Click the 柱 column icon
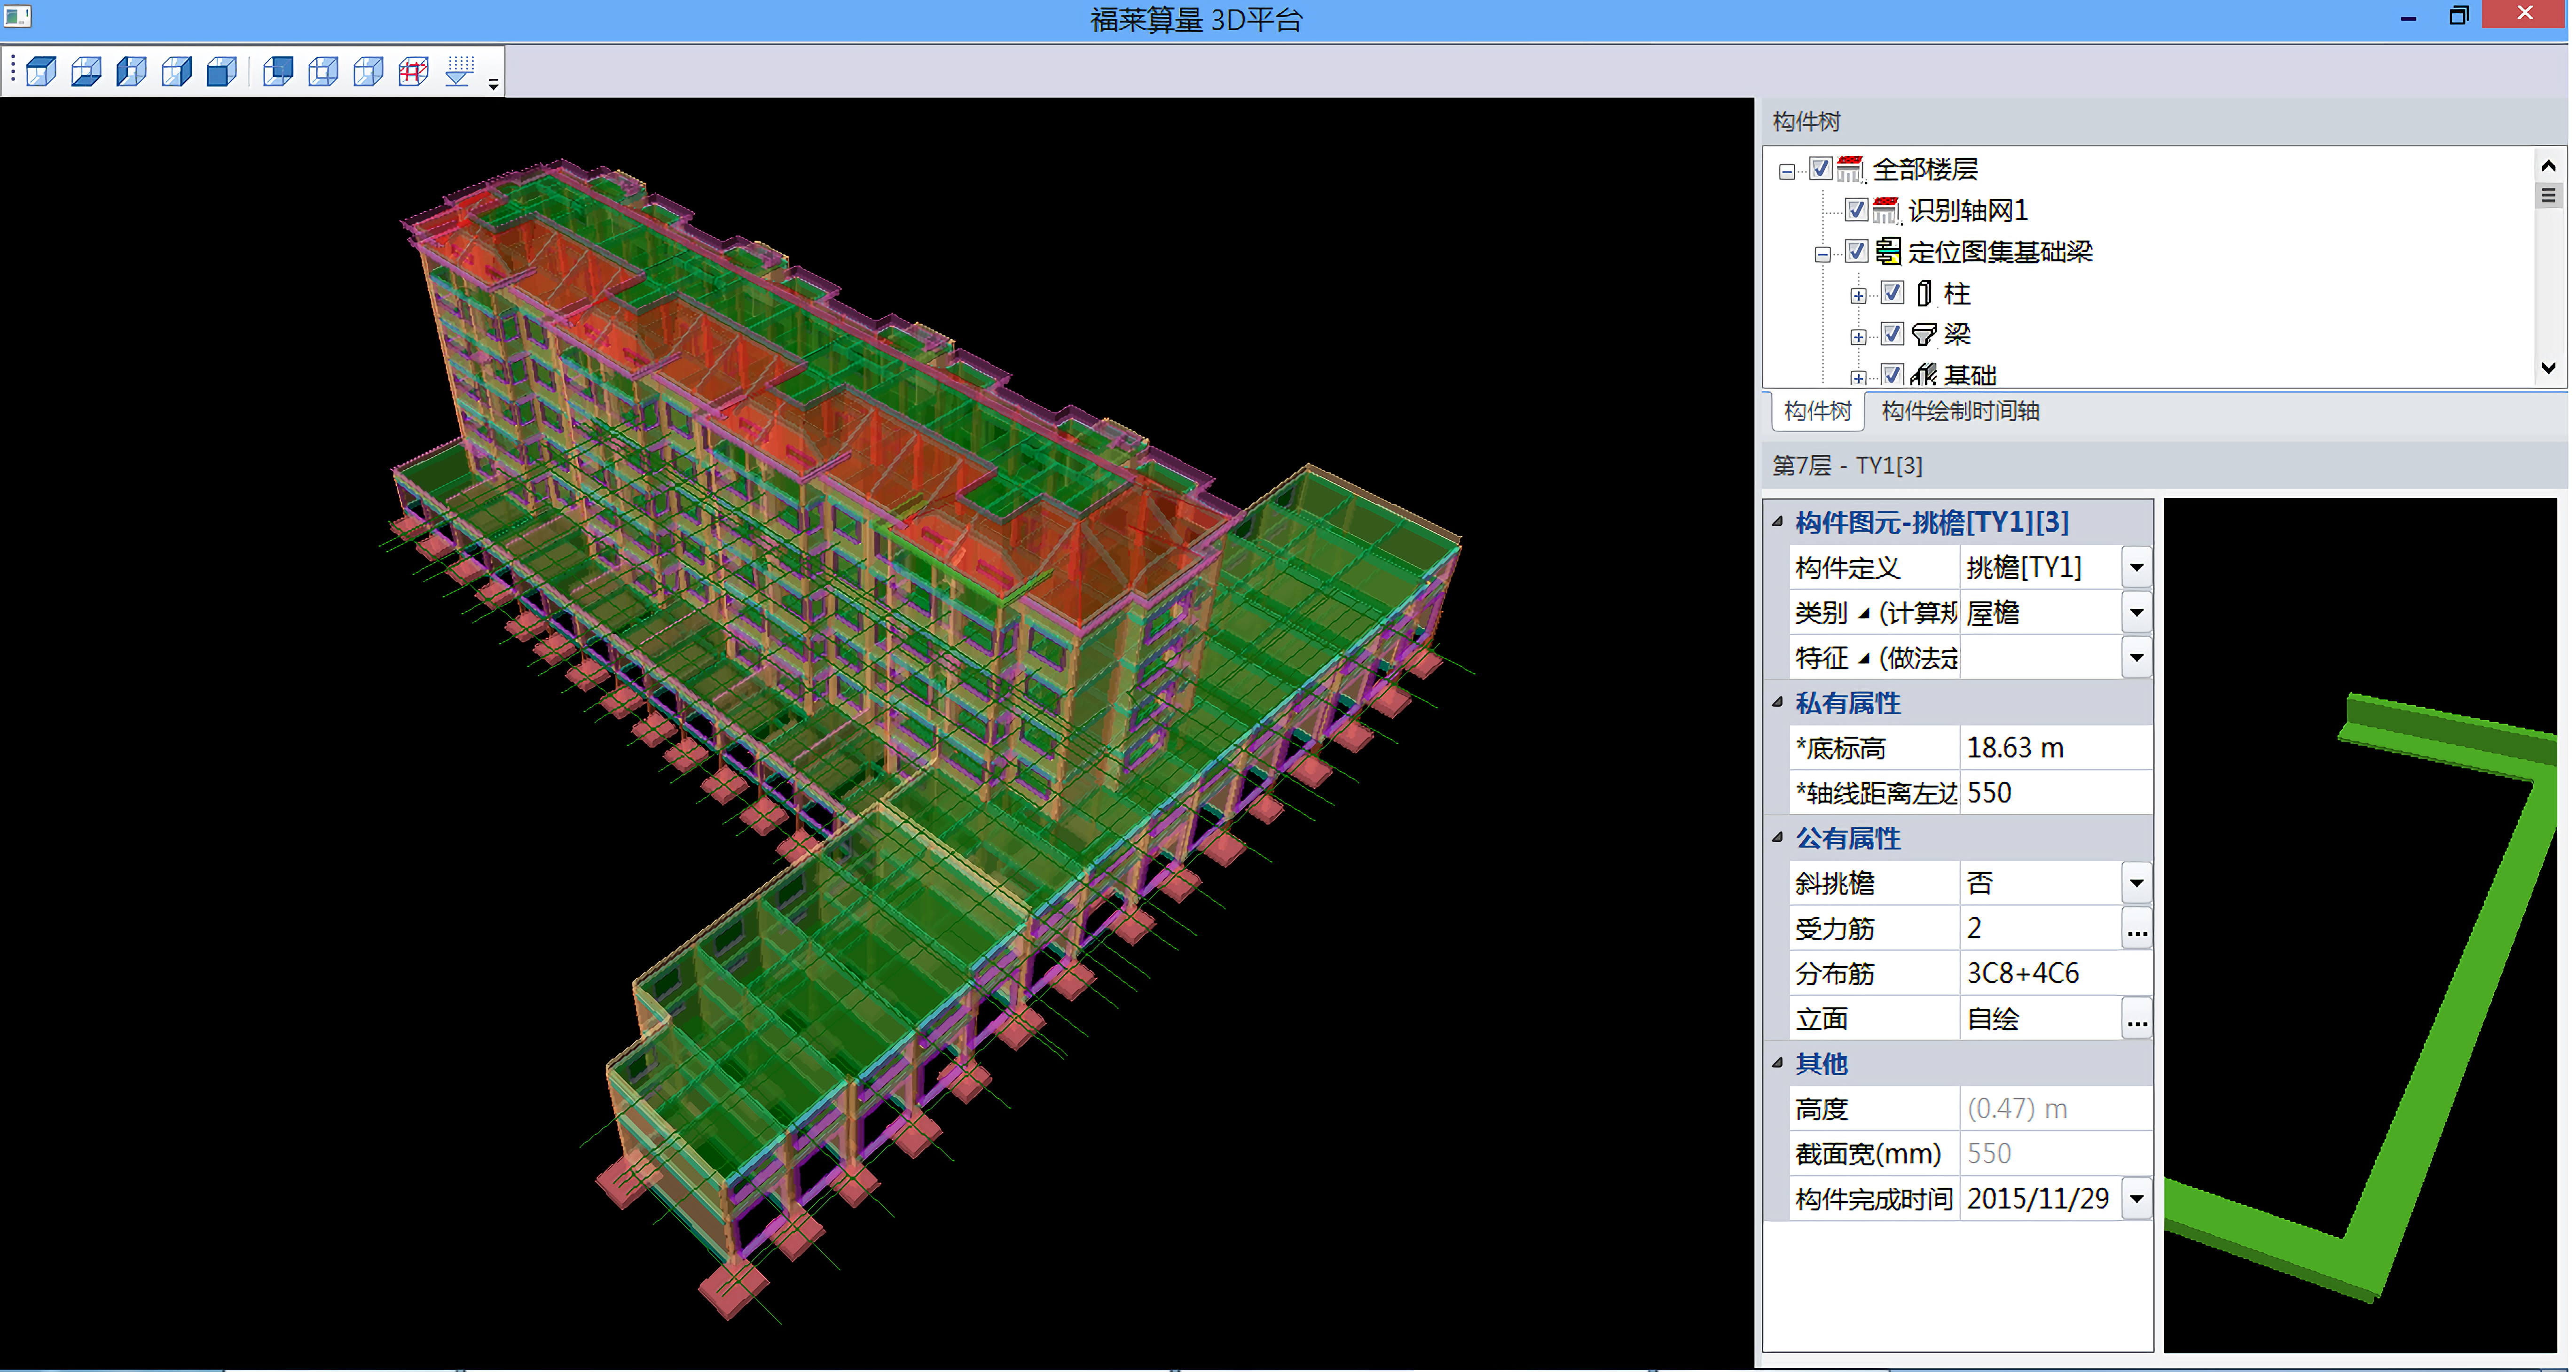Viewport: 2576px width, 1372px height. tap(1924, 294)
